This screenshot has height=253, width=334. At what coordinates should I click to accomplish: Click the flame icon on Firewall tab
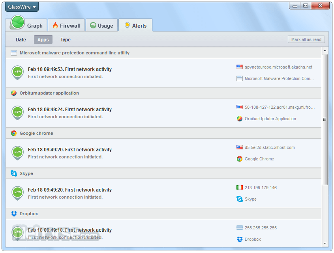coord(55,26)
